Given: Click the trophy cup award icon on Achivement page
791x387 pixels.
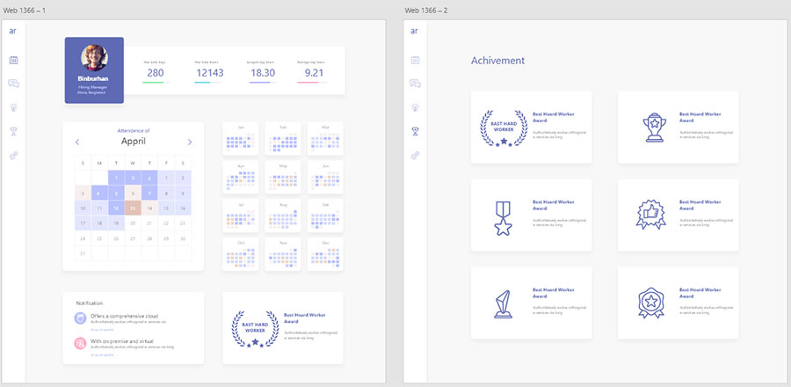Looking at the screenshot, I should pos(655,128).
